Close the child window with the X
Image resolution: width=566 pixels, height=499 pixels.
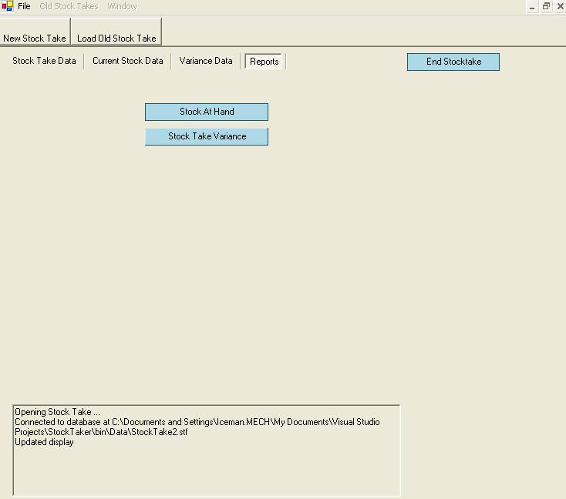[x=559, y=6]
